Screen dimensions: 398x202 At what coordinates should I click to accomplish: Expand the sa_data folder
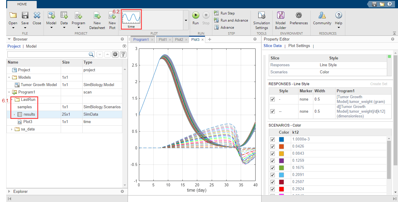(x=12, y=129)
